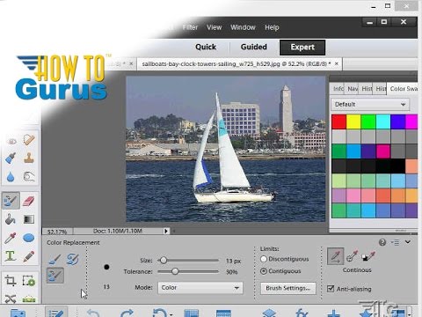Select the Recompose tool

point(29,281)
